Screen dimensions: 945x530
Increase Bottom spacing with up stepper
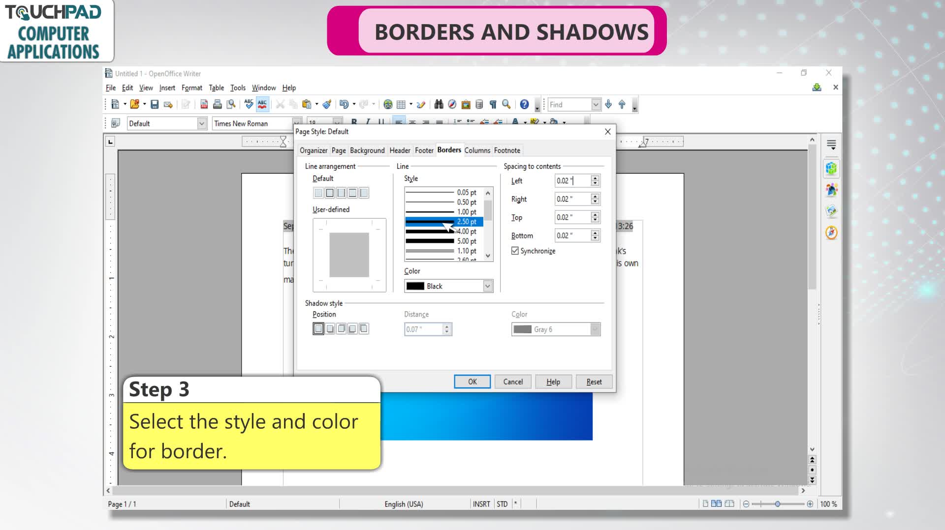click(x=595, y=233)
